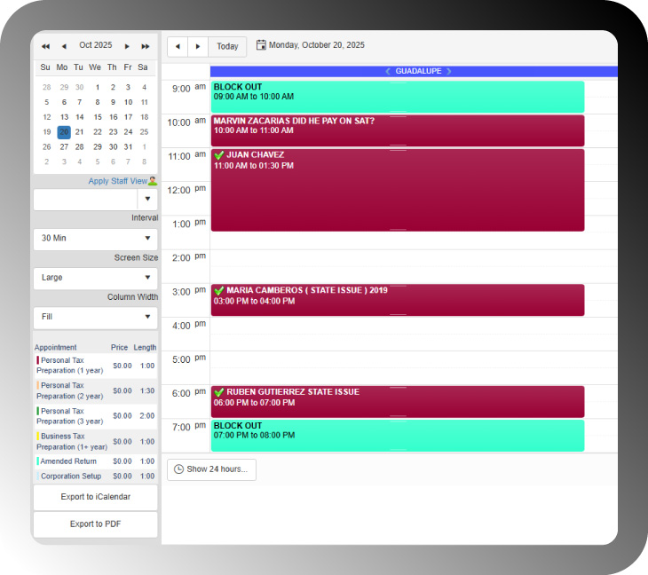Click checkmark on Ruben Gutierrez appointment
Screen dimensions: 648x575
(x=218, y=392)
